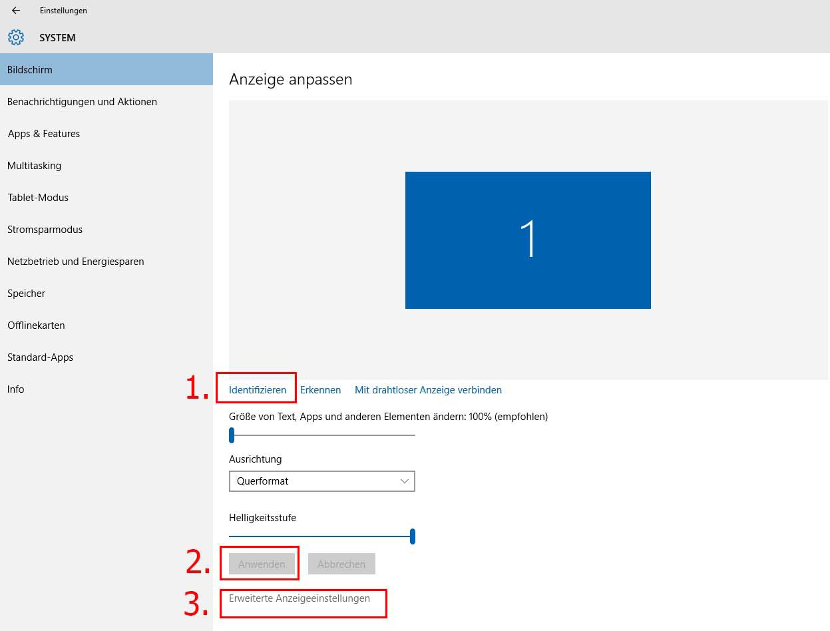830x631 pixels.
Task: Select Bildschirm in the sidebar
Action: coord(106,69)
